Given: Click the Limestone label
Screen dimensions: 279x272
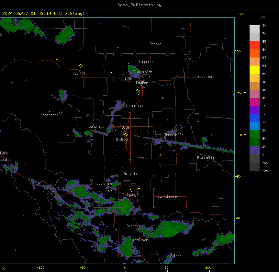Looking at the screenshot, I should click(50, 115).
